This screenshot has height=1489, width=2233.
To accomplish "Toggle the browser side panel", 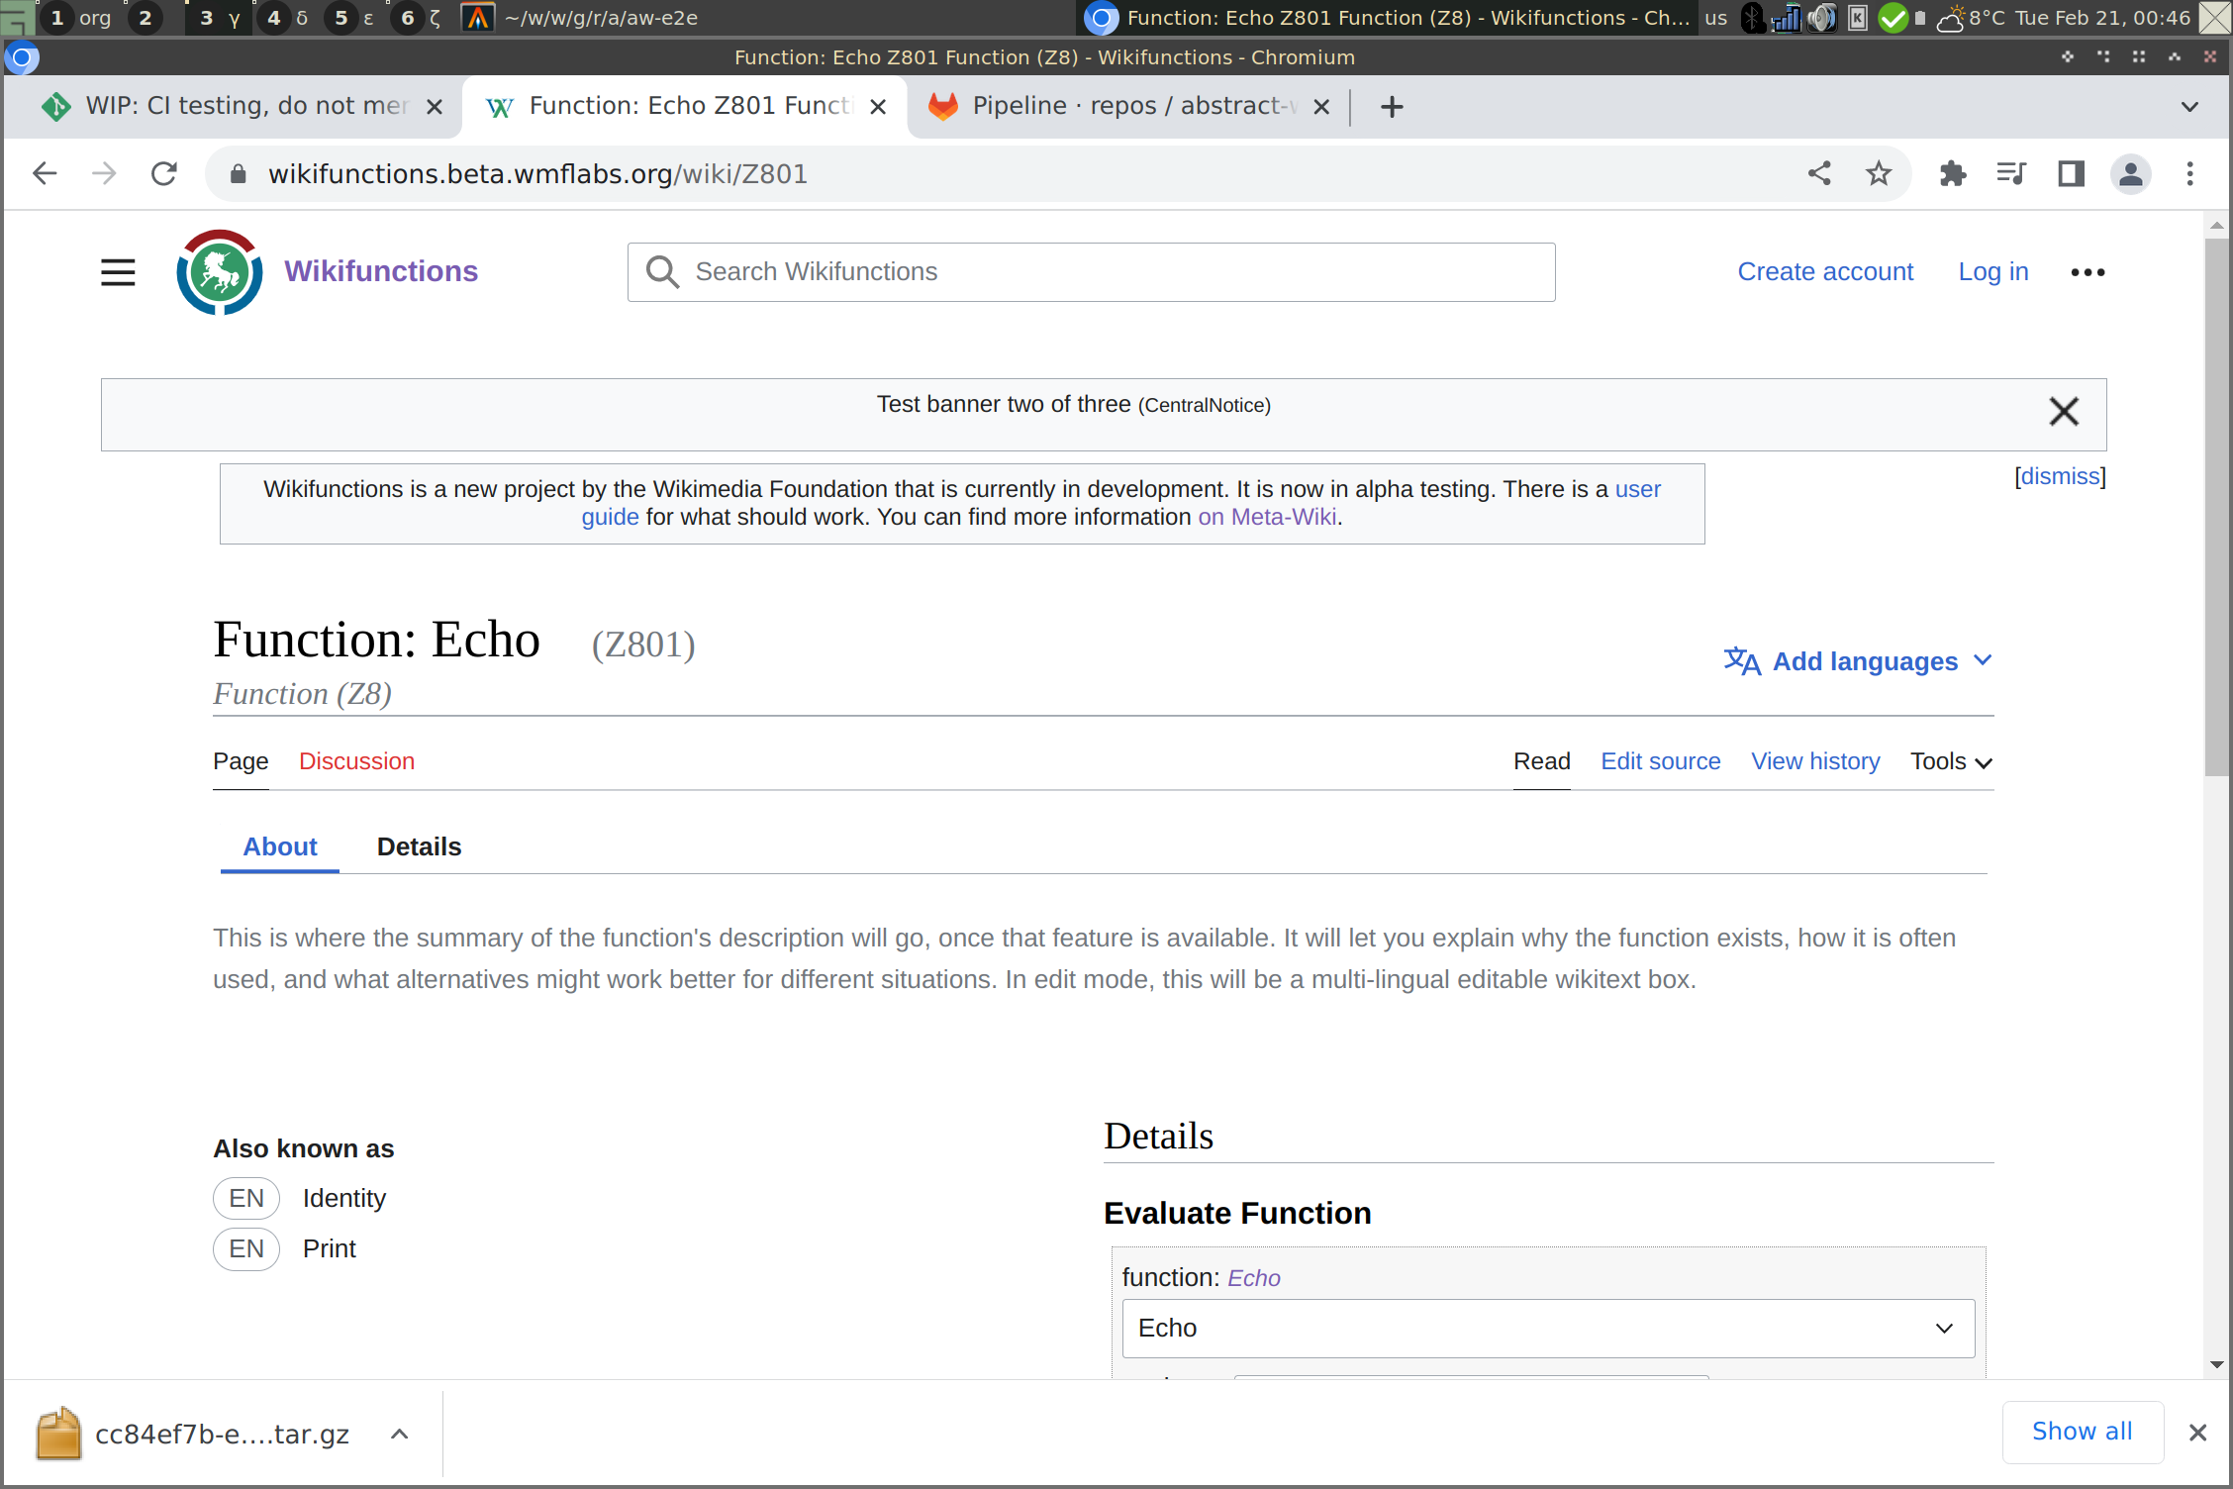I will click(x=2071, y=174).
